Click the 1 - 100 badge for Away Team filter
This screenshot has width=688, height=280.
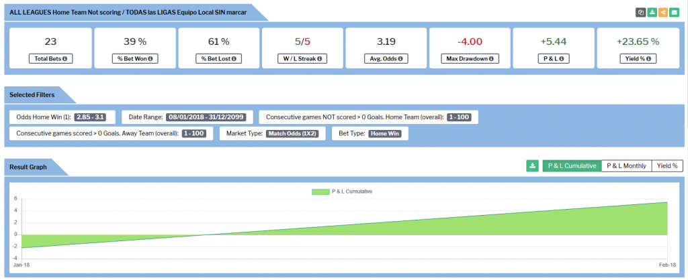point(194,133)
